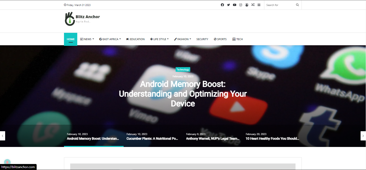Image resolution: width=366 pixels, height=170 pixels.
Task: Open the Sports menu item
Action: (220, 39)
